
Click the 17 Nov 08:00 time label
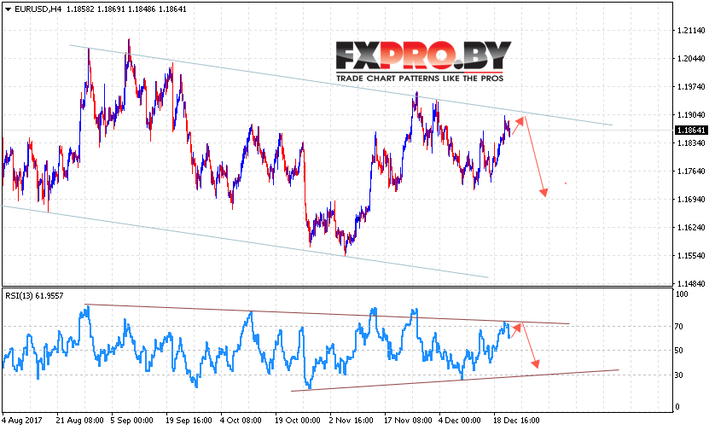coord(409,421)
